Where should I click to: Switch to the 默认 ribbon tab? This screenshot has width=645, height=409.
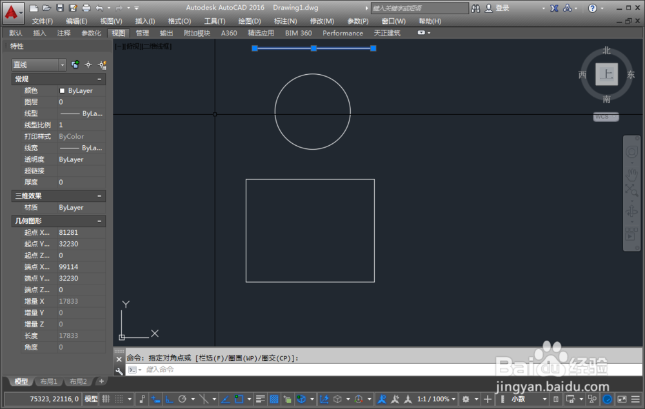[15, 33]
